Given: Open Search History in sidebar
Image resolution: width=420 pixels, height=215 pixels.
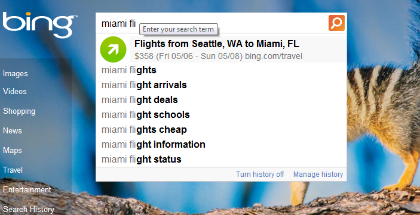Looking at the screenshot, I should click(29, 210).
